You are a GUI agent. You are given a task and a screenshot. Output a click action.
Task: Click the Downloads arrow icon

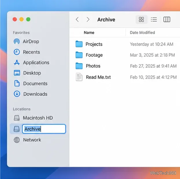(x=17, y=94)
